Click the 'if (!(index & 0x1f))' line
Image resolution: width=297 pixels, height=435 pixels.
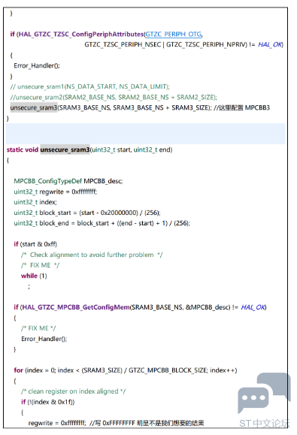[x=47, y=402]
